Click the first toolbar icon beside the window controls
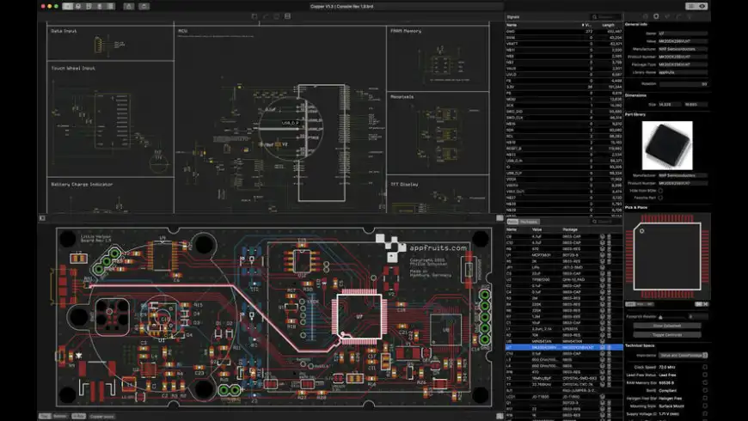This screenshot has width=748, height=421. 67,6
